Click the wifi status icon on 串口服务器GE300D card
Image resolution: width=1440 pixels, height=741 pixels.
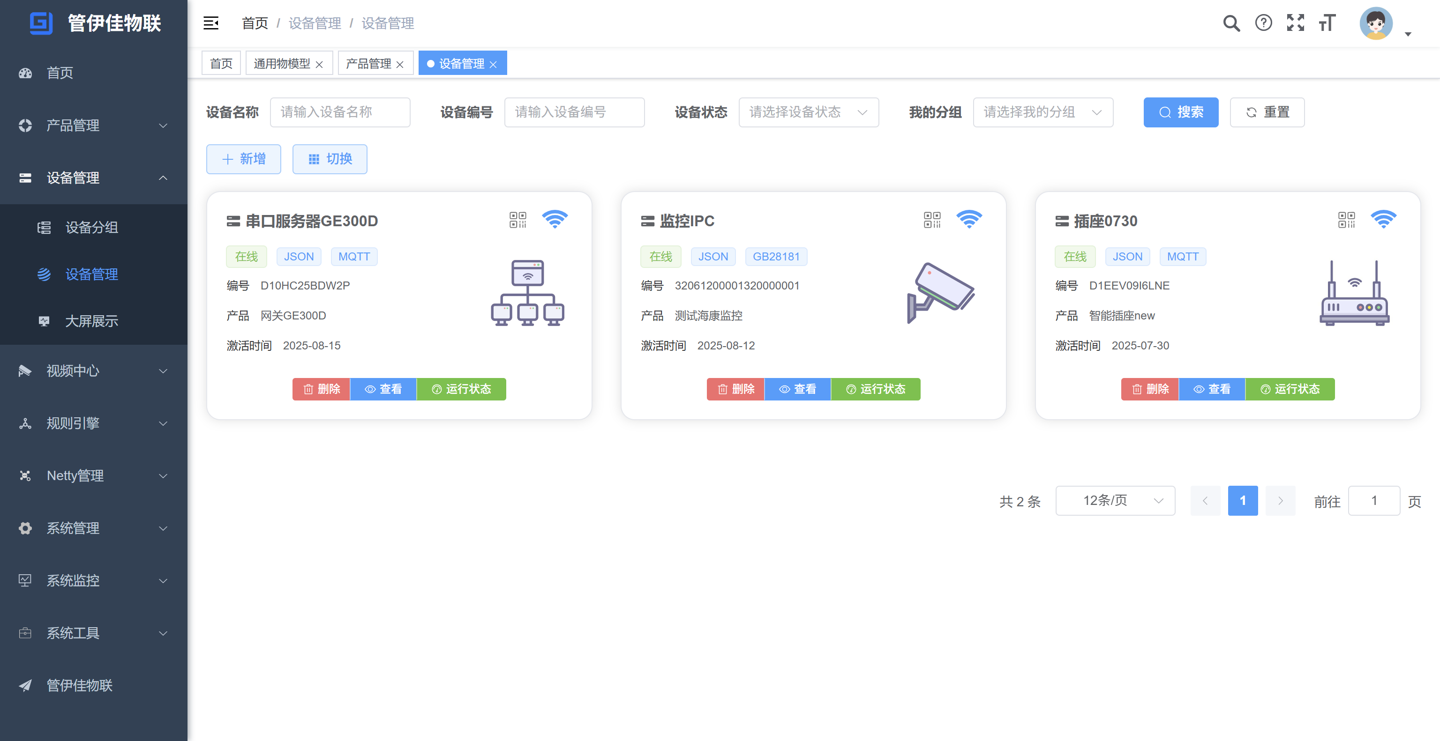[x=555, y=220]
